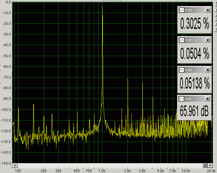Screen dimensions: 217x173
Task: Click the 200 frequency axis label
Action: [43, 171]
